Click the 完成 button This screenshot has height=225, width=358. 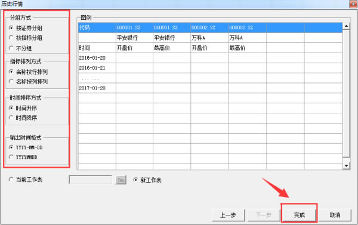[x=300, y=215]
